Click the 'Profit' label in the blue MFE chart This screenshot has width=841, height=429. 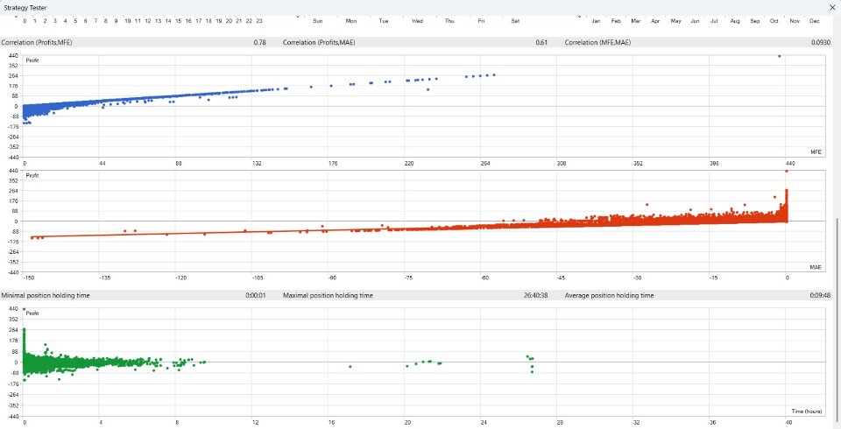(32, 60)
